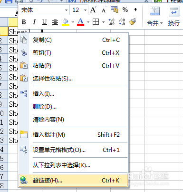Toggle Underline in the mini toolbar
183x192 pixels.
pyautogui.click(x=45, y=22)
